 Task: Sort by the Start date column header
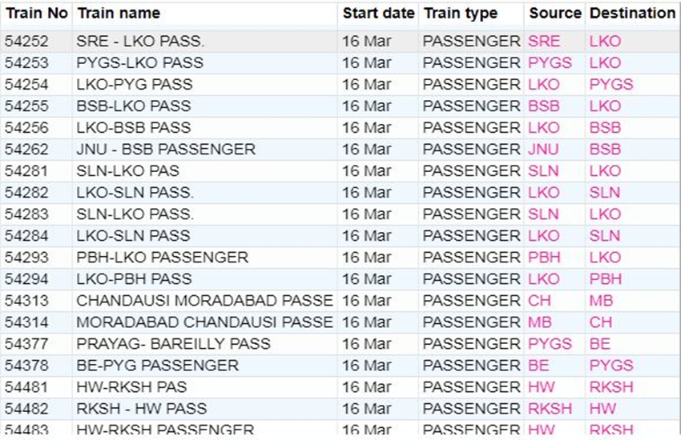378,14
